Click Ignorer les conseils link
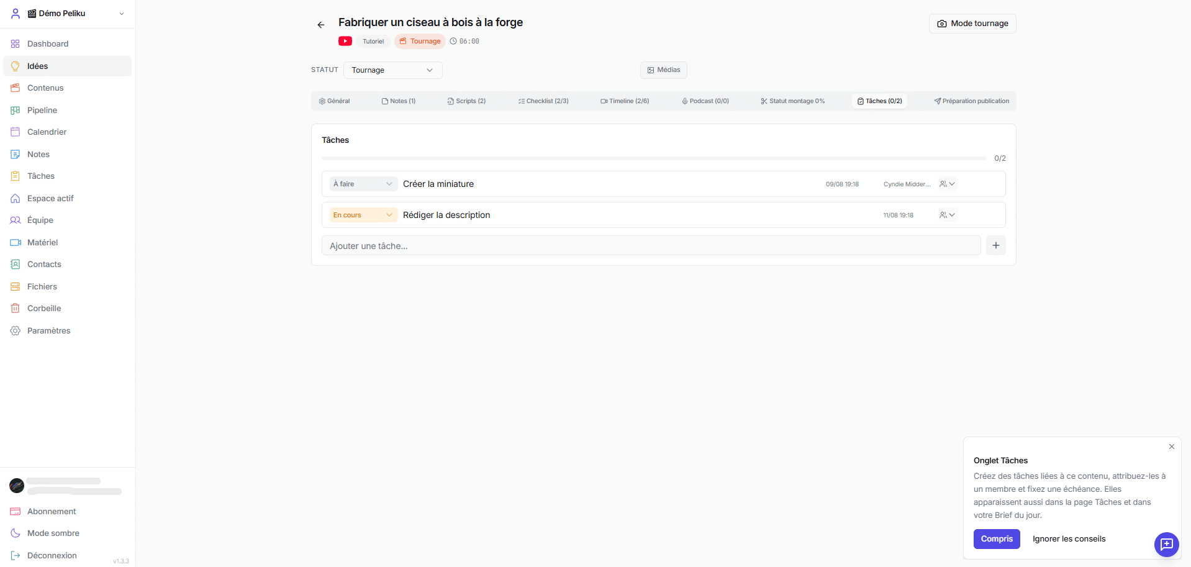The image size is (1191, 567). [x=1069, y=539]
